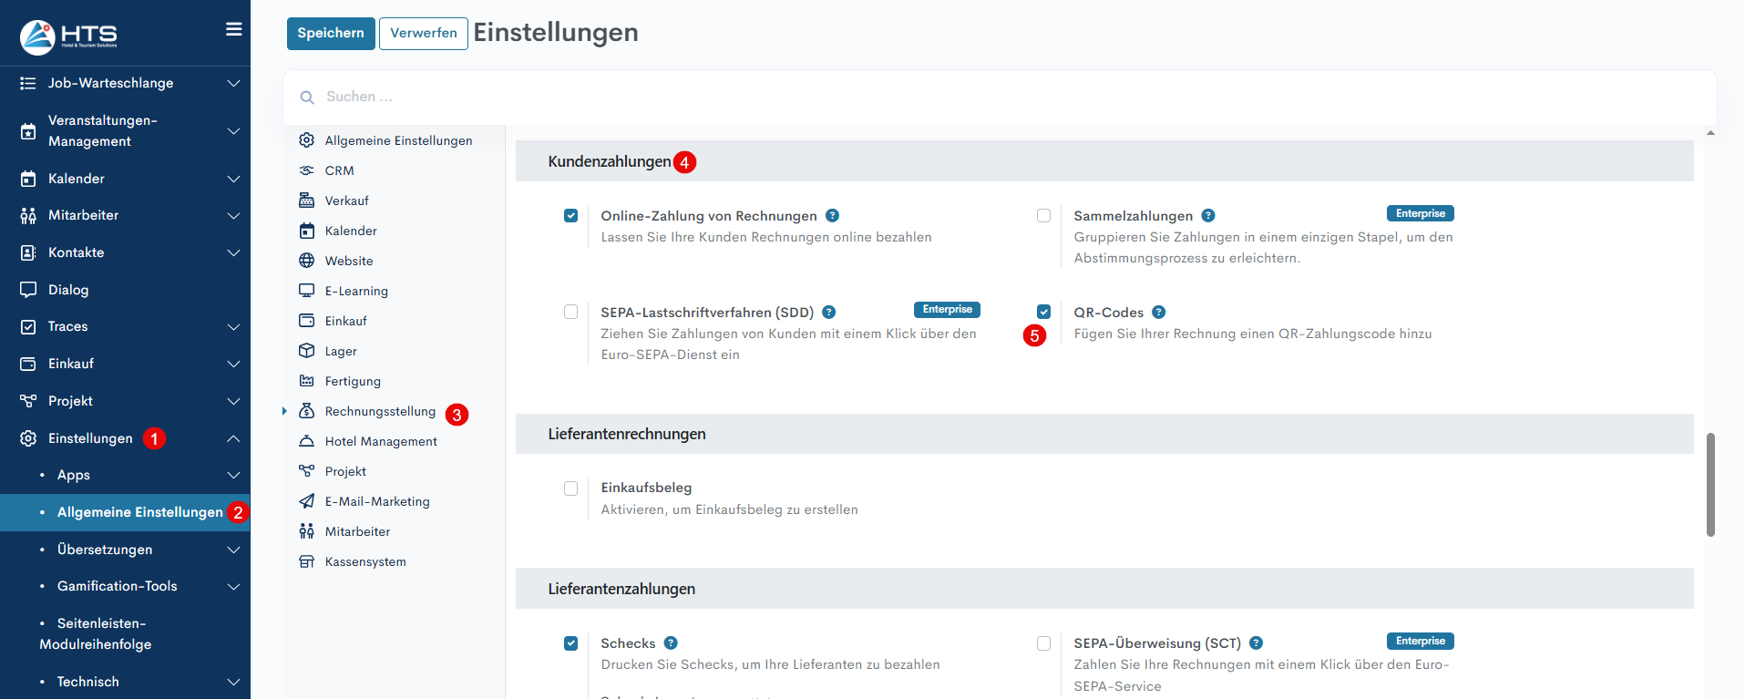1745x699 pixels.
Task: Tick the Einkaufsbeleg checkbox
Action: coord(570,488)
